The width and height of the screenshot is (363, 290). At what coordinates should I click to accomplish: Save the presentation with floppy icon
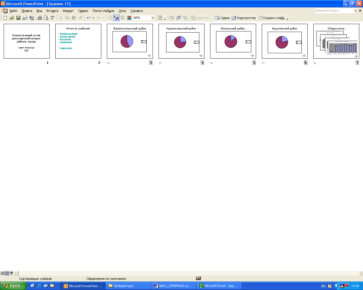pyautogui.click(x=18, y=18)
